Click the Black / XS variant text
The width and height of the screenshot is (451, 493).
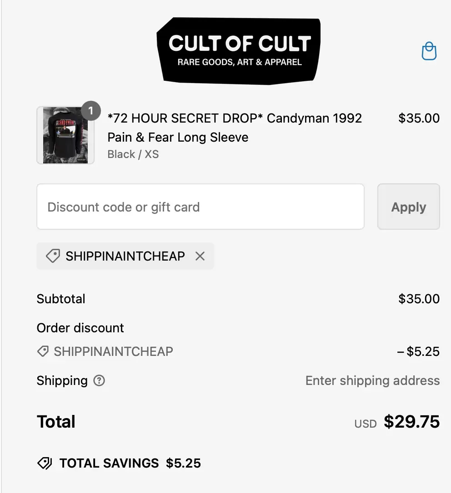pos(133,154)
